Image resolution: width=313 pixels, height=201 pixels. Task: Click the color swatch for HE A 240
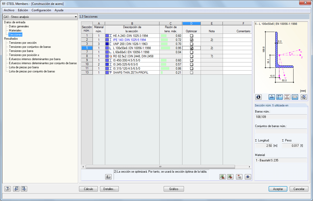(107, 36)
